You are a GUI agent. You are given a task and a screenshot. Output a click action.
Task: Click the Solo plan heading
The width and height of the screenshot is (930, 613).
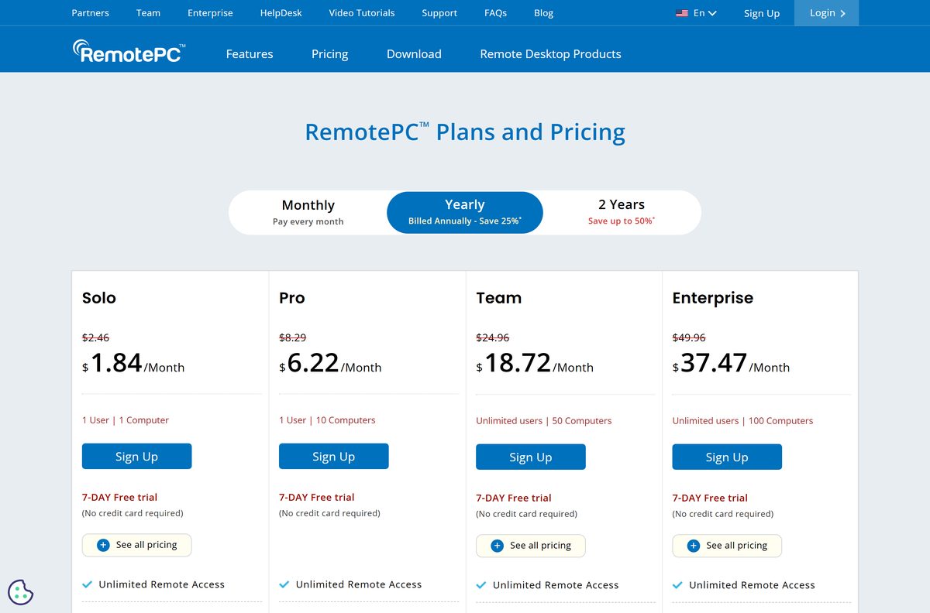point(99,298)
